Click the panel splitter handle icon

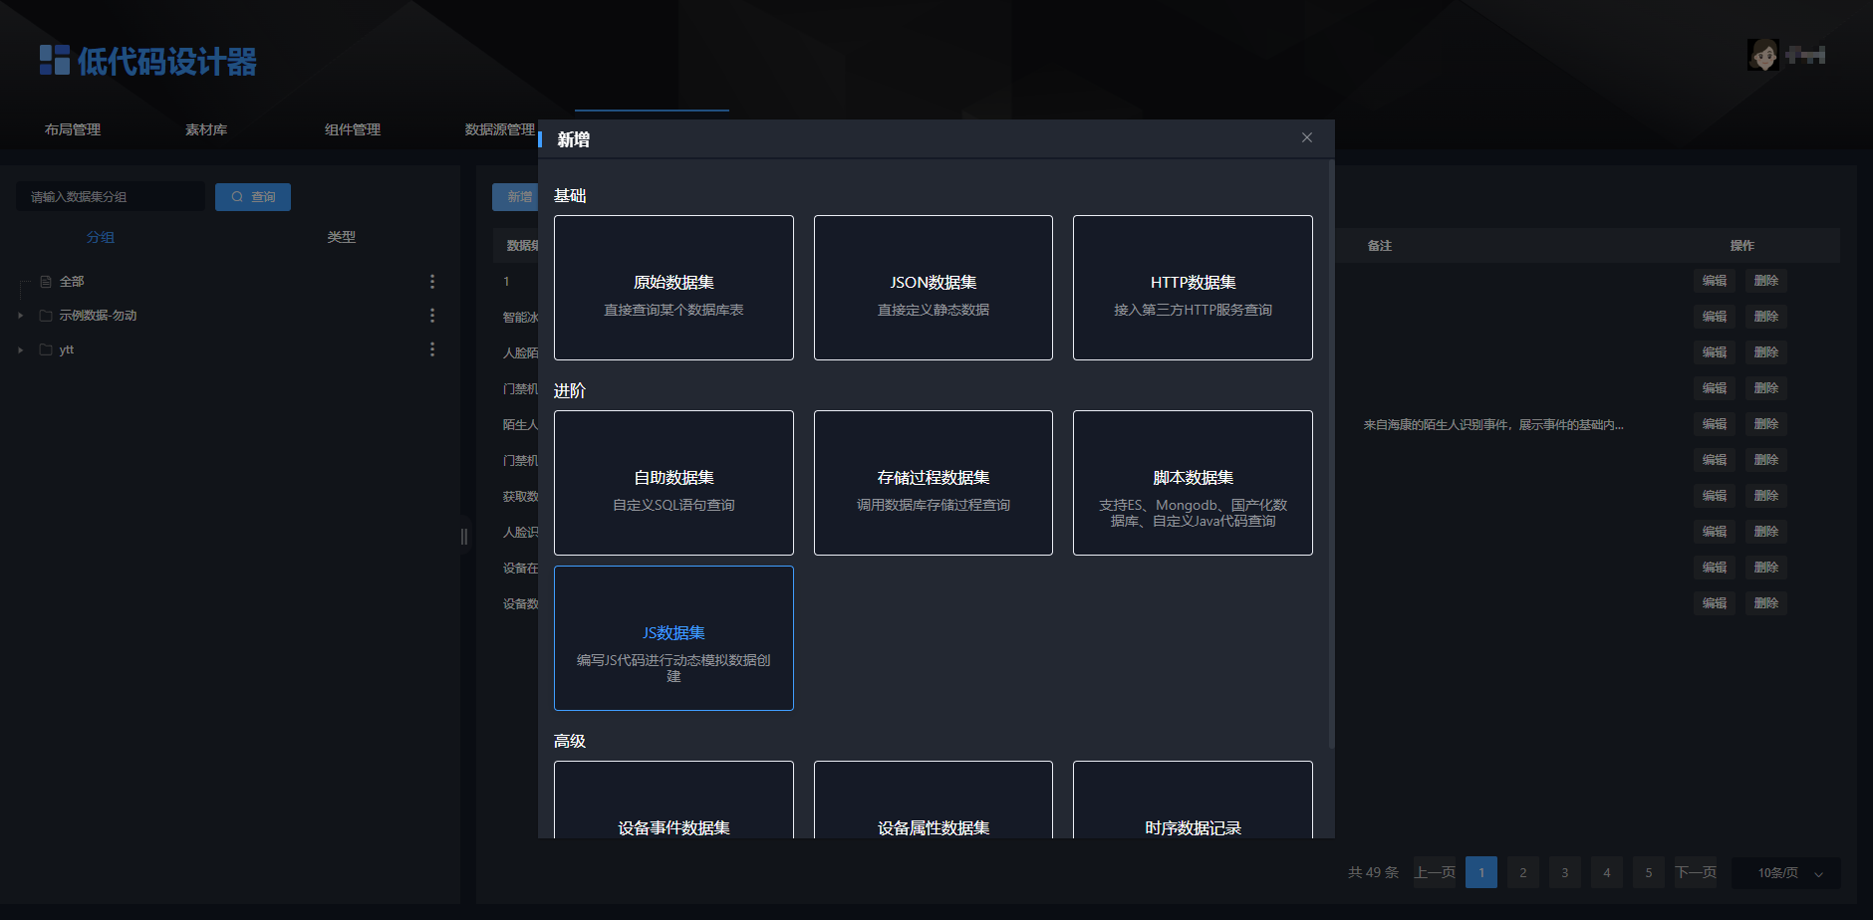463,537
